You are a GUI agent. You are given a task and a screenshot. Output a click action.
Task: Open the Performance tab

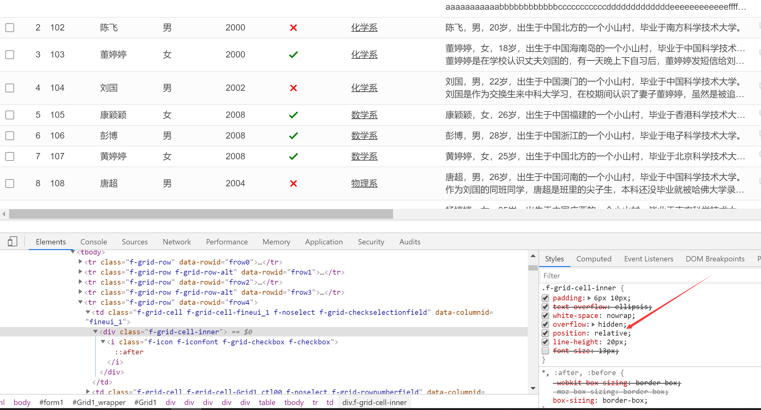(x=227, y=242)
